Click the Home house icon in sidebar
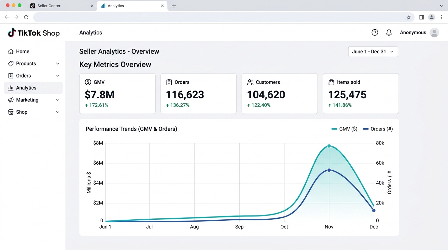This screenshot has height=250, width=448. pos(11,51)
